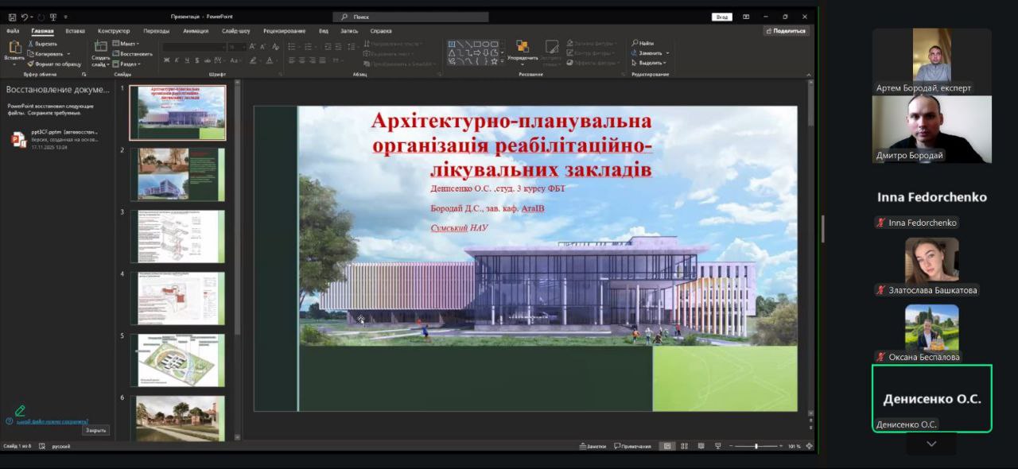Click the Share (Поделиться) button

787,31
